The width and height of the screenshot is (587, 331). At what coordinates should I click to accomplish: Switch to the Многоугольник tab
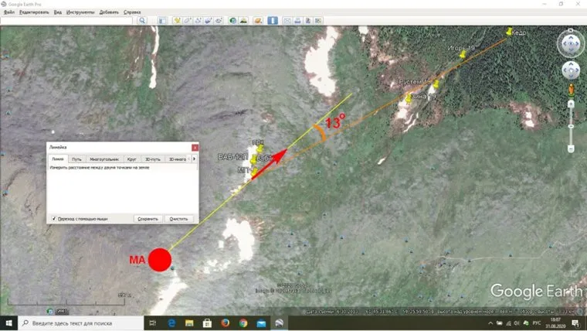coord(103,159)
